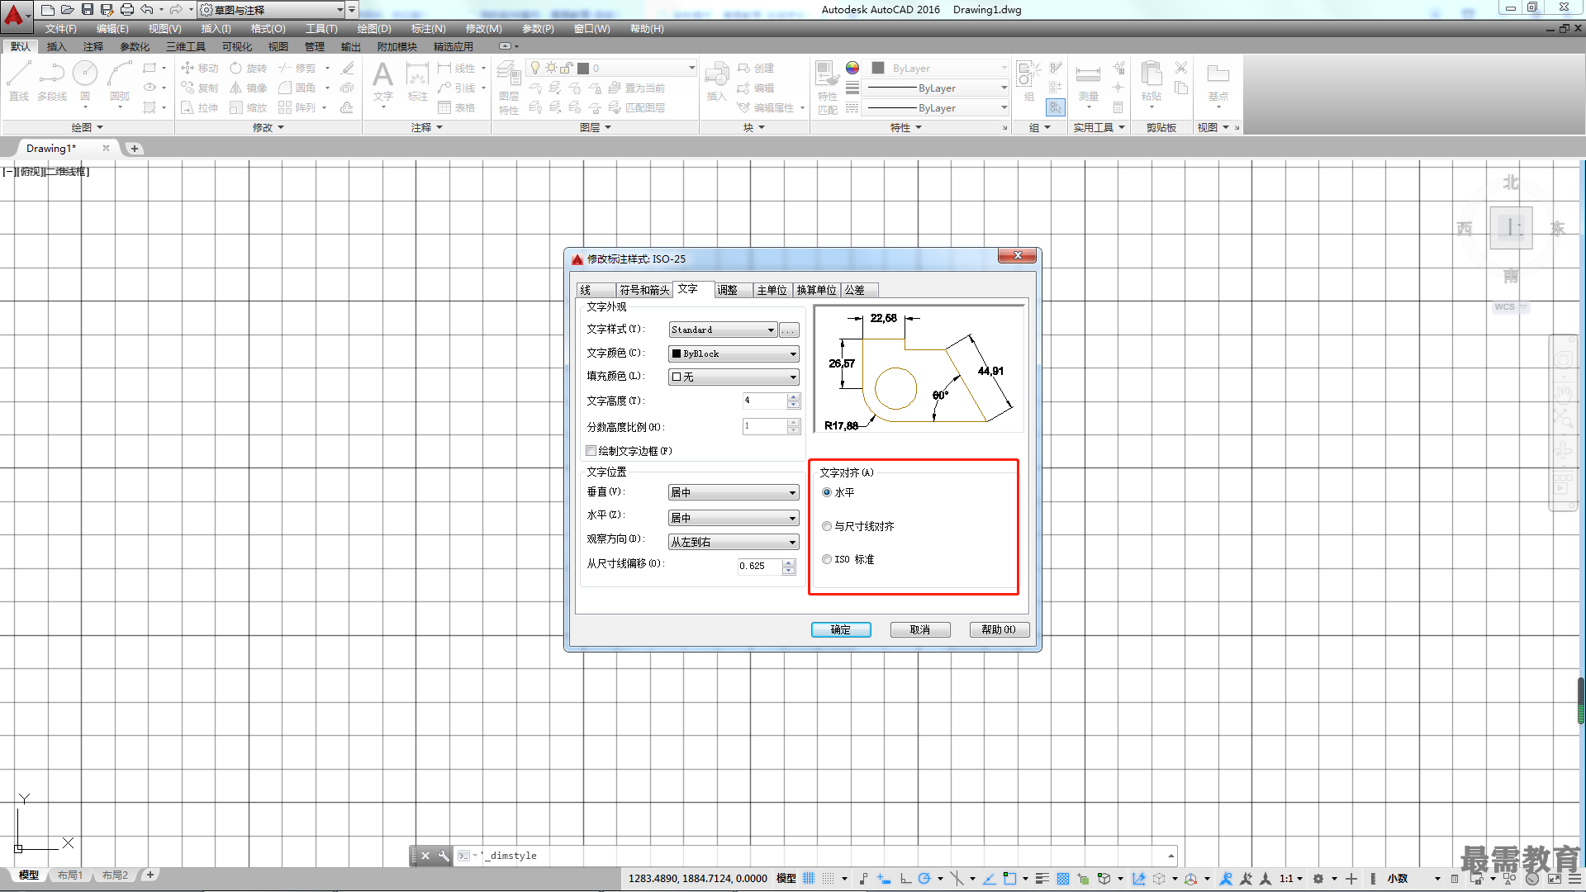Select the 与尺寸线对齐 radio option
The image size is (1586, 892).
click(827, 526)
